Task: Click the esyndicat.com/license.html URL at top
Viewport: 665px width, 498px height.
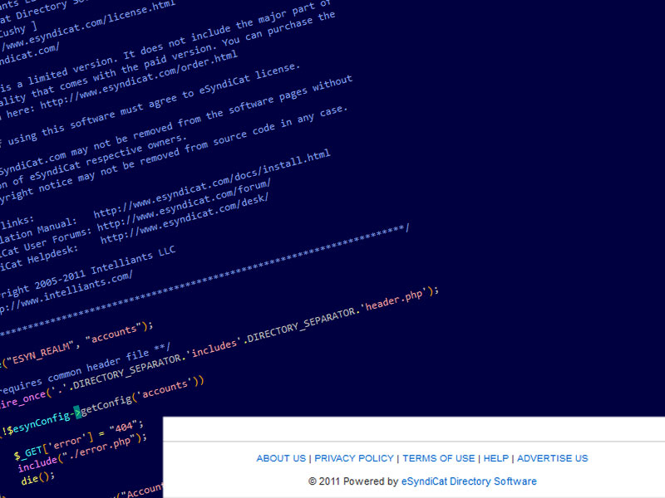Action: point(88,27)
